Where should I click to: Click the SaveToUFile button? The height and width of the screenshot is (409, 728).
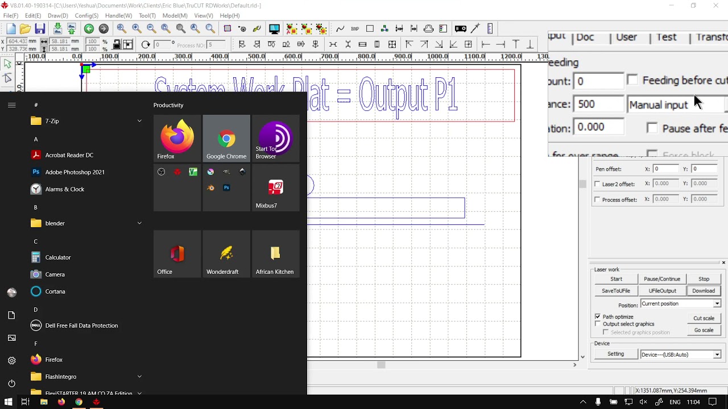616,291
